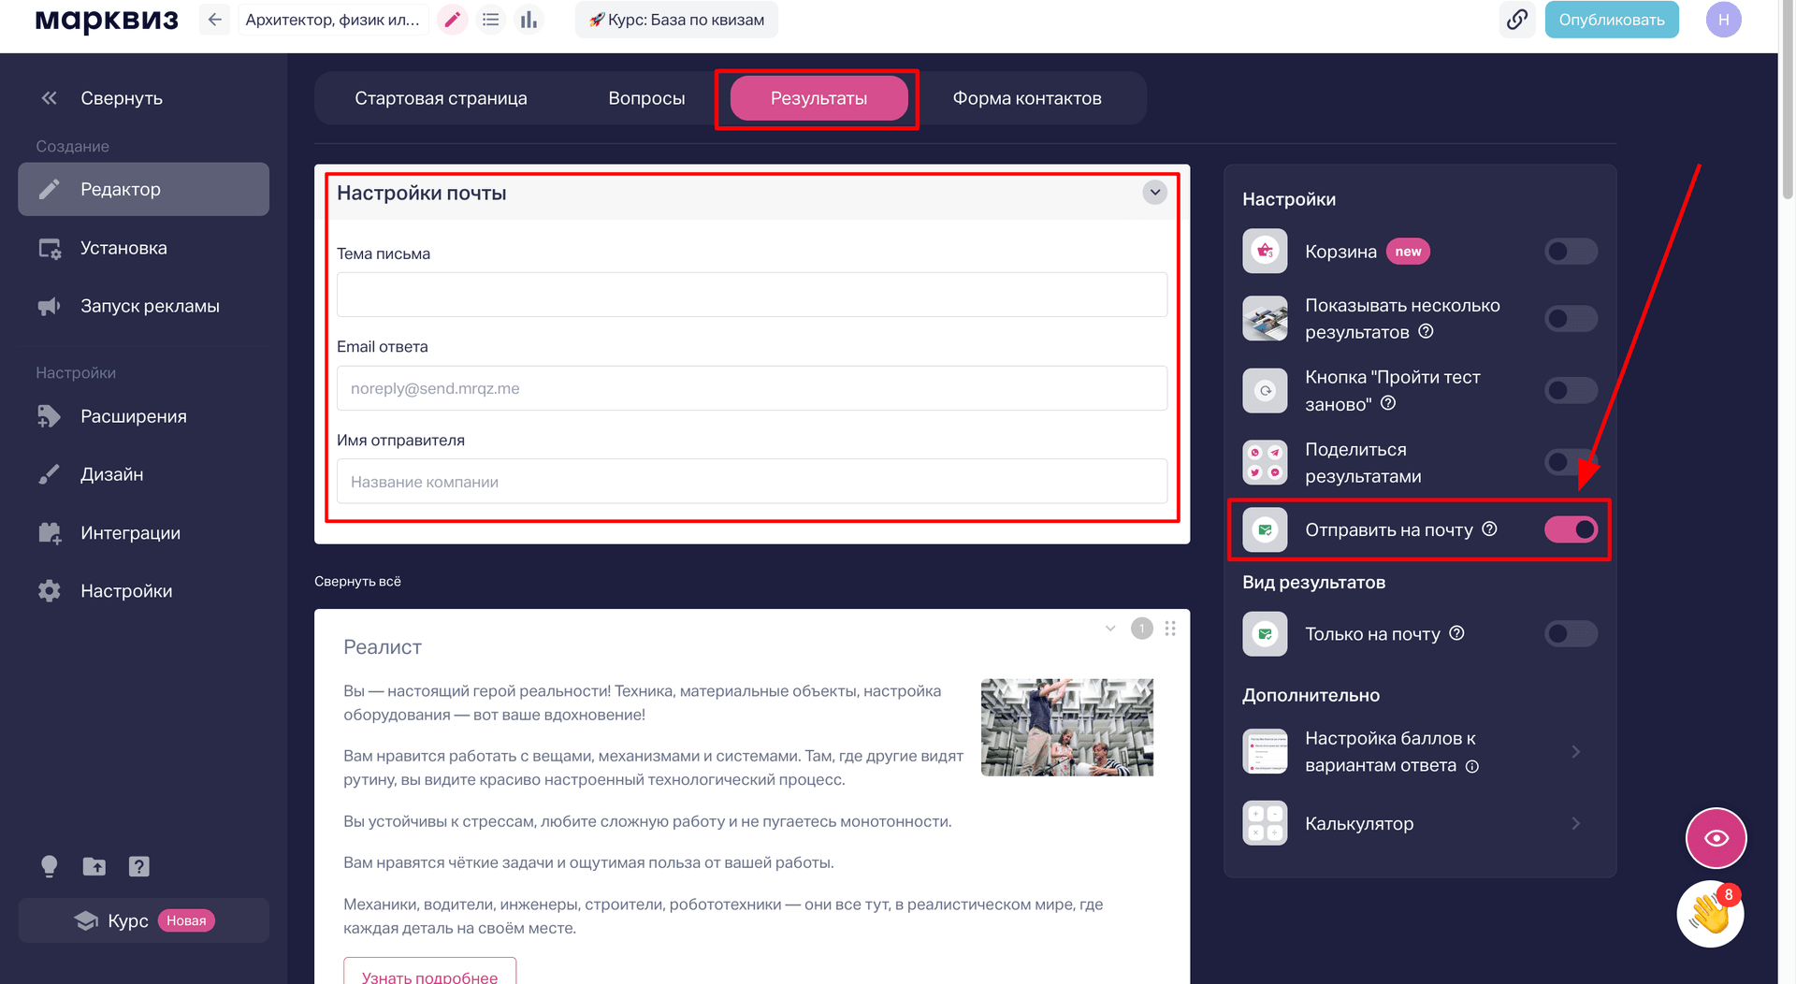This screenshot has height=984, width=1796.
Task: Toggle 'Поделиться результатами' switch
Action: [x=1571, y=462]
